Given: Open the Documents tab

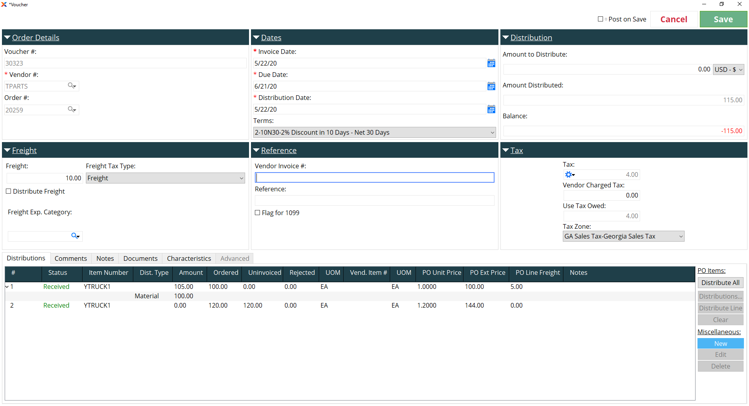Looking at the screenshot, I should [140, 258].
